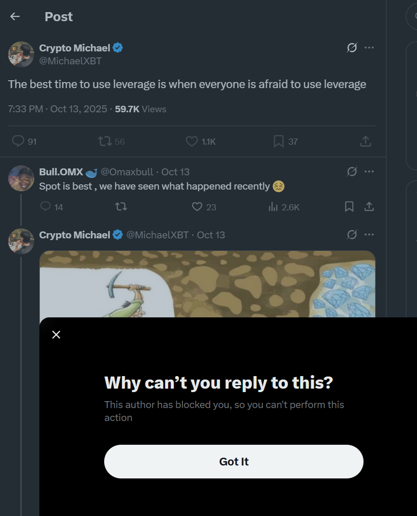The image size is (417, 516).
Task: Open more options on Bull.OMX reply
Action: (369, 171)
